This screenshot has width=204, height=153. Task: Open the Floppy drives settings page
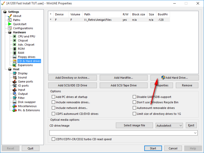coord(27,57)
